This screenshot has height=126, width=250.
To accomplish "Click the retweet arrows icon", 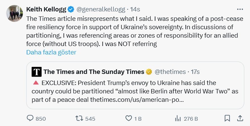I will [x=79, y=118].
